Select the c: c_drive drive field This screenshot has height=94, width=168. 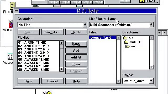[136, 81]
